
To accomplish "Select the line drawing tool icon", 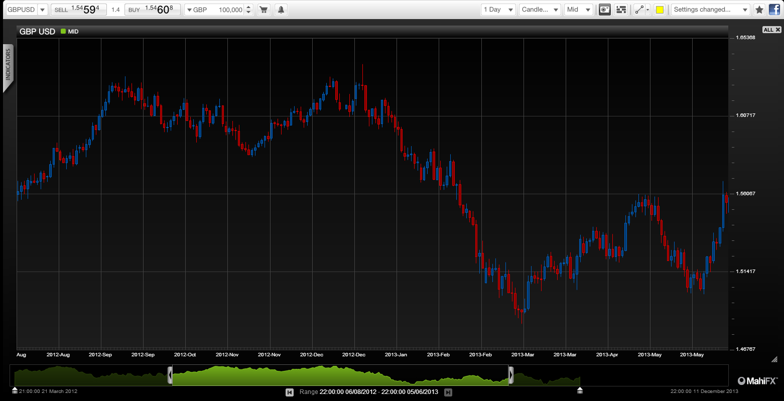I will [x=638, y=10].
